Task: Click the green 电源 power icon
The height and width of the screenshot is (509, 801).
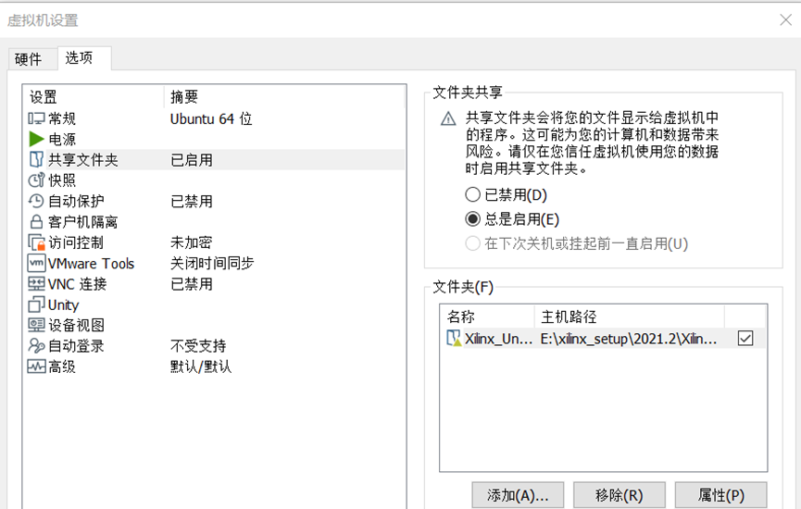Action: 36,139
